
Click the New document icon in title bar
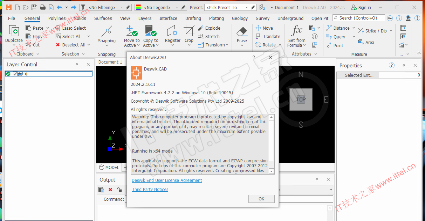tap(17, 7)
